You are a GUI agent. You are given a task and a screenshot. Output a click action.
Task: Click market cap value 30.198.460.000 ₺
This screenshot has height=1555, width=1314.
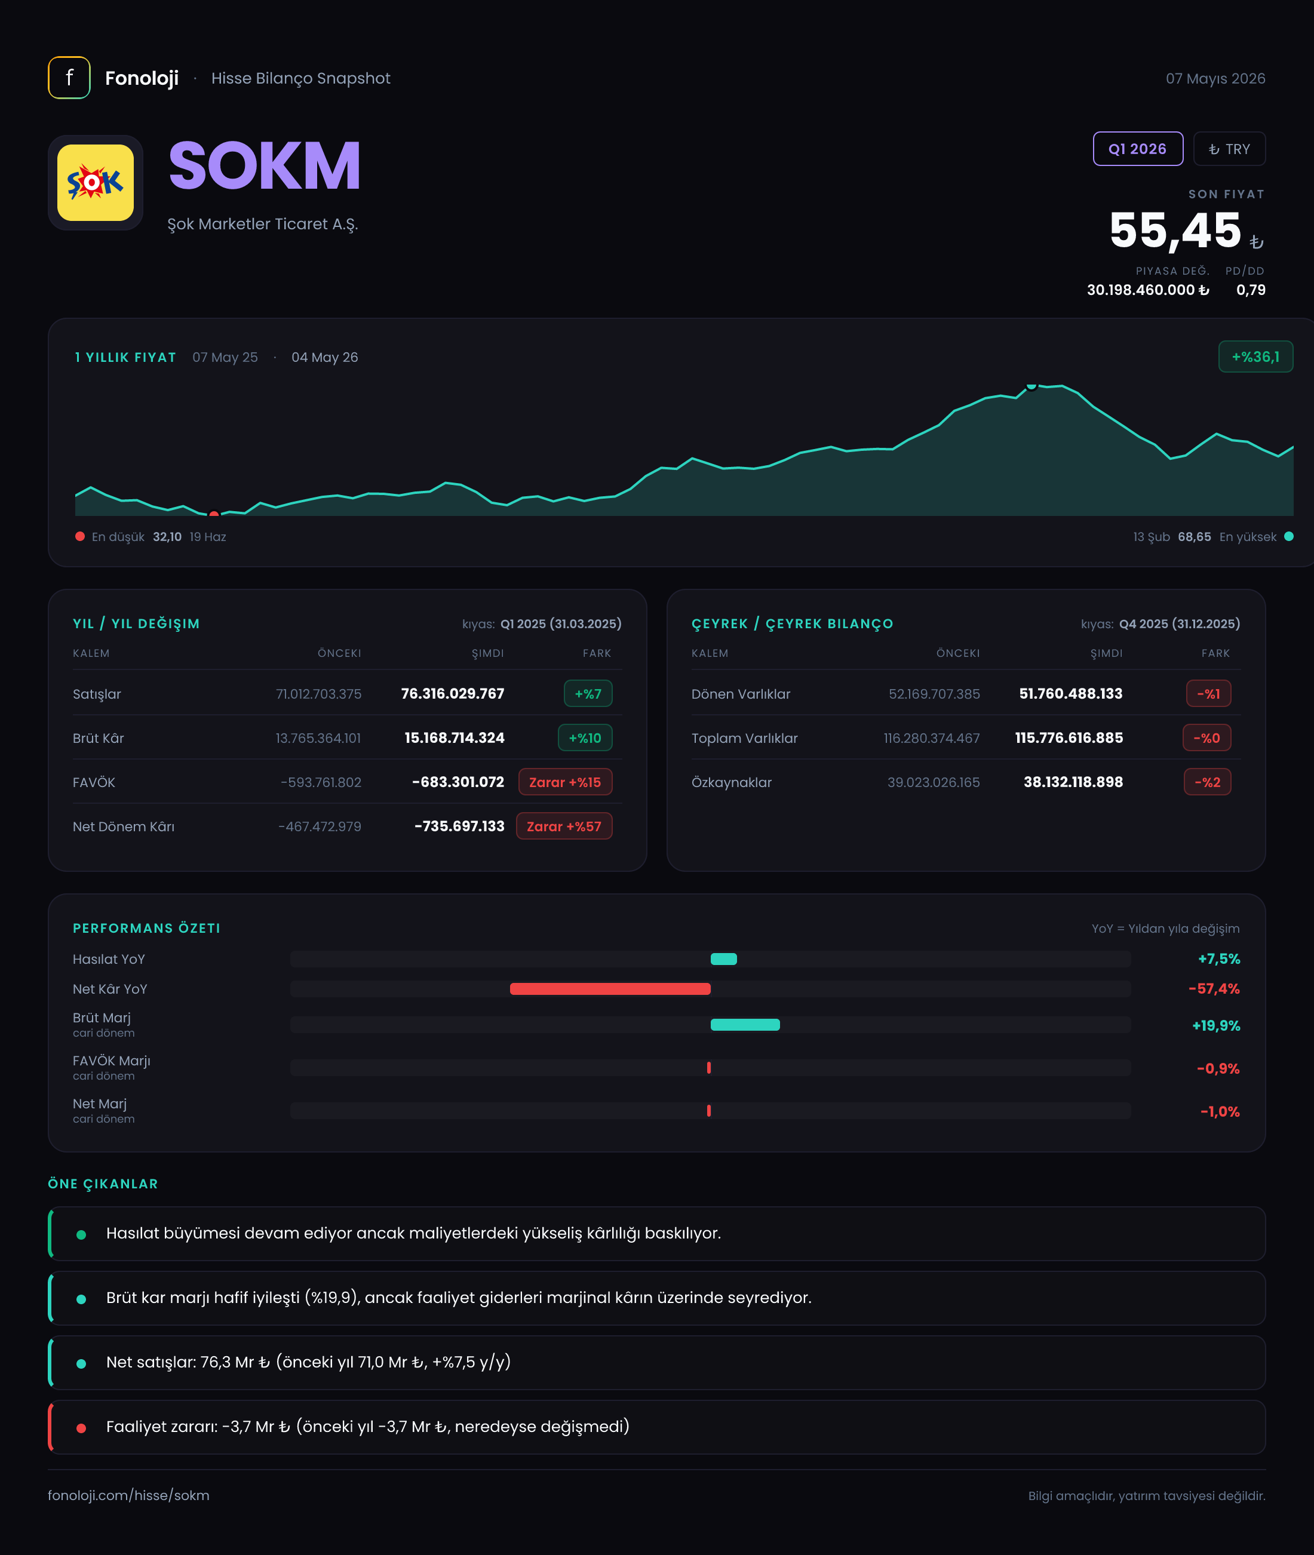coord(1148,290)
